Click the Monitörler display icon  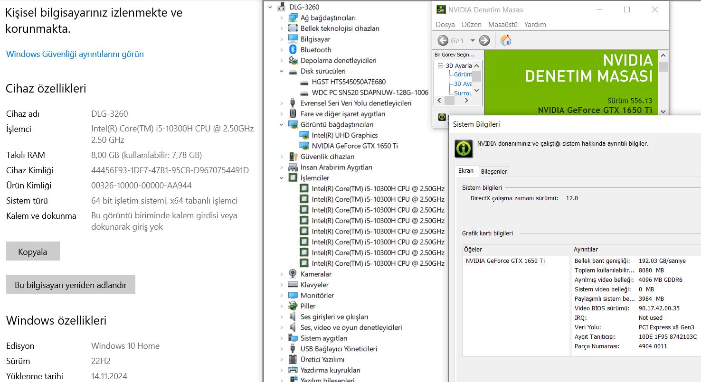coord(293,295)
